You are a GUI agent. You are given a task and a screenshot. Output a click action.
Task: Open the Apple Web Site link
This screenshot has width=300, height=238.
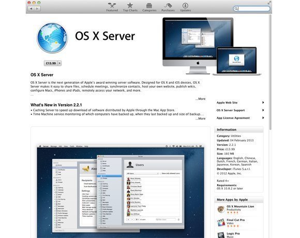click(240, 102)
